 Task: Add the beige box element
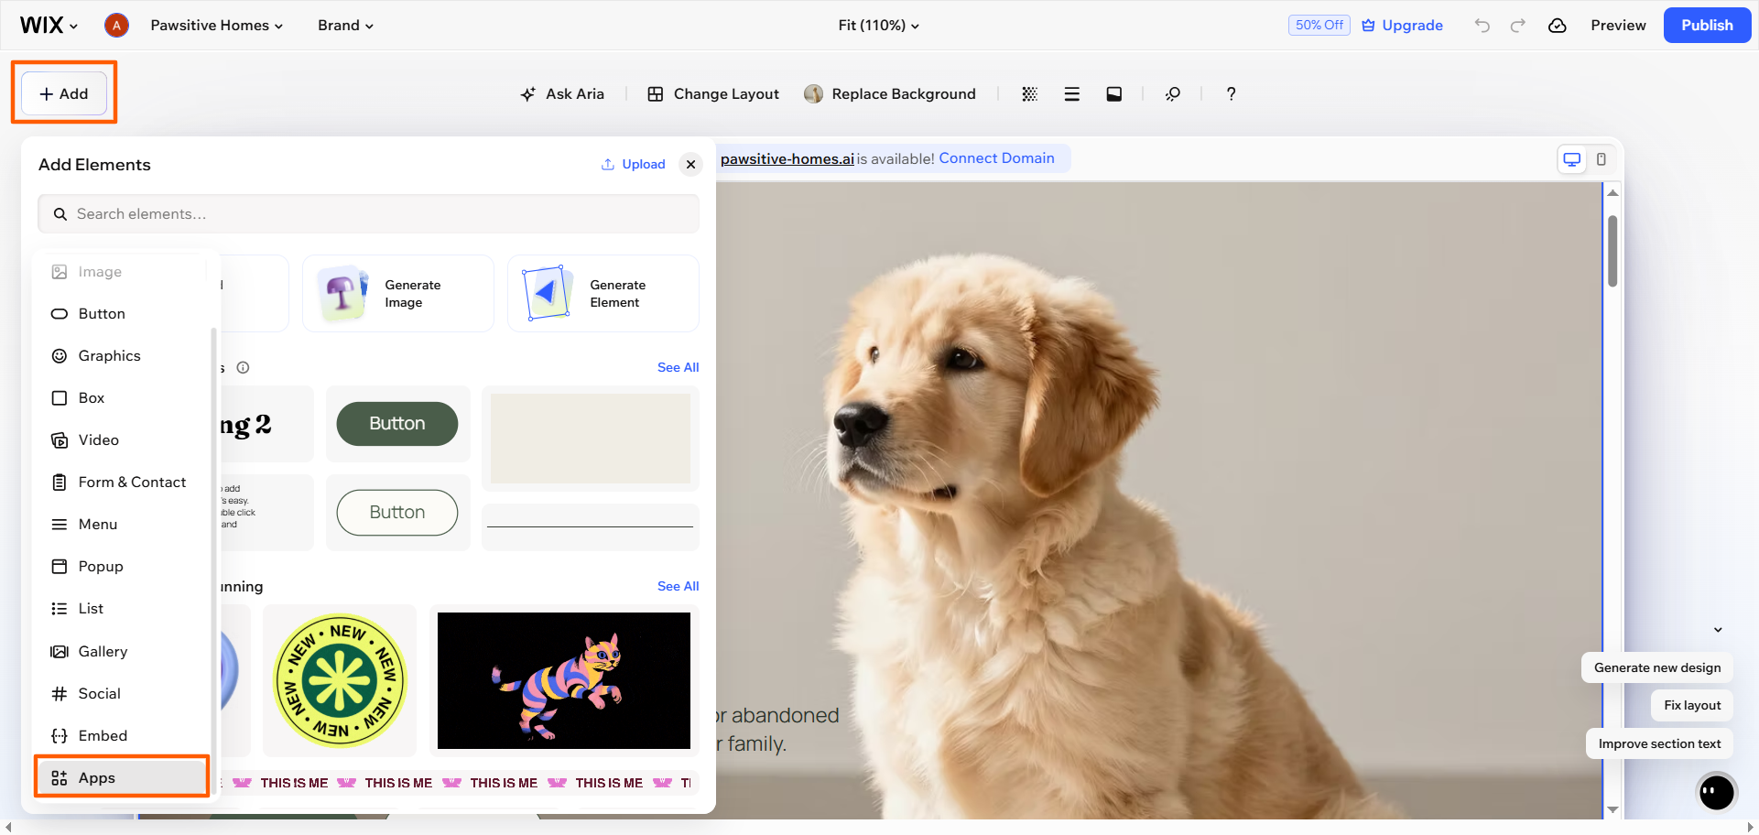591,439
